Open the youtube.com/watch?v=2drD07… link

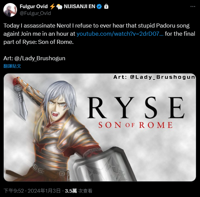coord(120,34)
